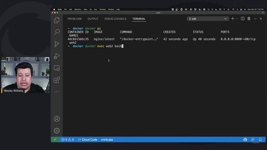Click the '/docker-entrypoint…' command text

139,39
